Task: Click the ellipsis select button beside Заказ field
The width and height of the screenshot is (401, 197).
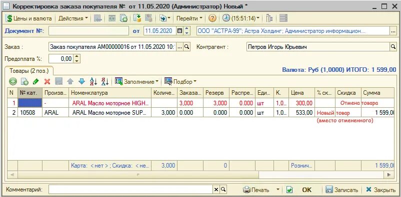Action: (x=180, y=47)
